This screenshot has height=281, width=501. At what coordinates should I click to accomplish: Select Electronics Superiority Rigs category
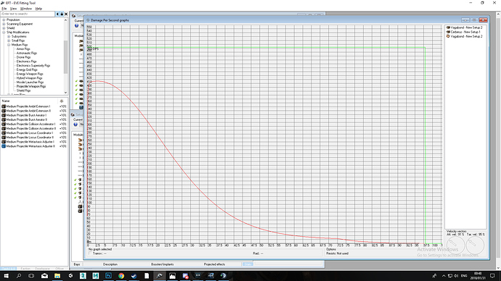click(33, 65)
